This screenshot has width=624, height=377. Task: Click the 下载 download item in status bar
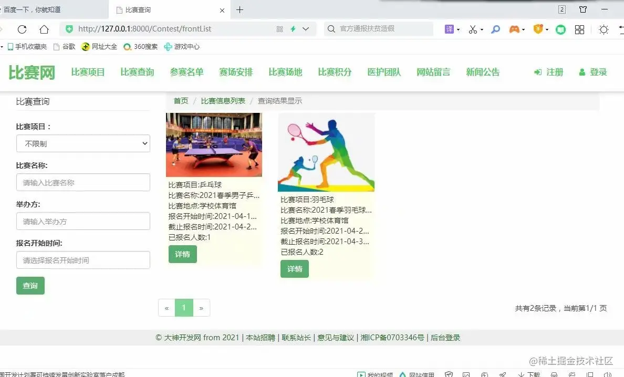(x=529, y=374)
